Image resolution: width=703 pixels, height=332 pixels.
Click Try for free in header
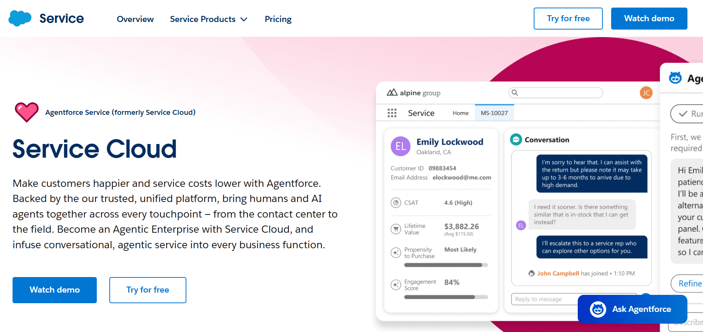(568, 19)
